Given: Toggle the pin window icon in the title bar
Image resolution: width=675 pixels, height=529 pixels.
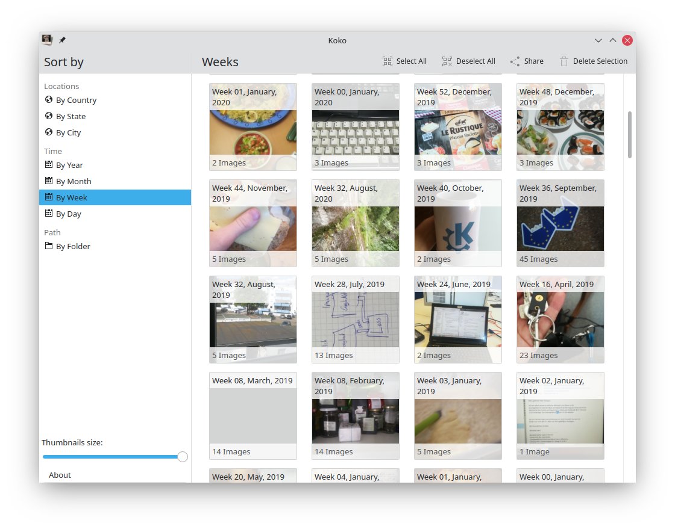Looking at the screenshot, I should point(63,40).
